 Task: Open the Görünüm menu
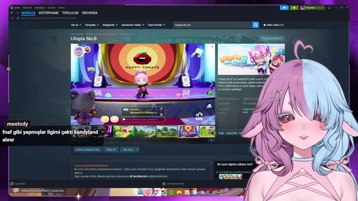(x=27, y=8)
